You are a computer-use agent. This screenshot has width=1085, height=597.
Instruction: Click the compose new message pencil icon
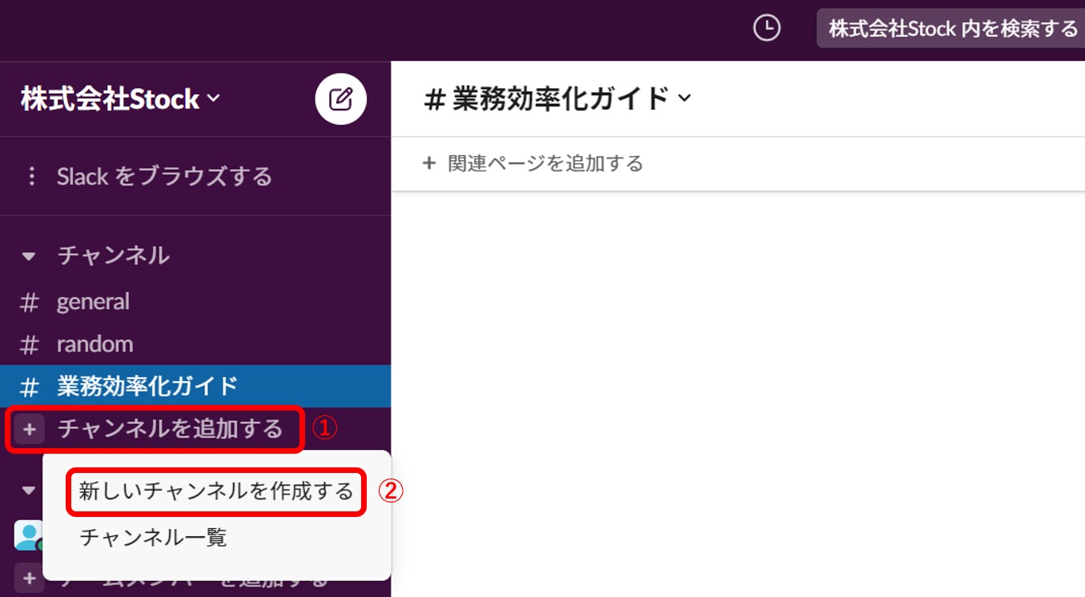342,98
